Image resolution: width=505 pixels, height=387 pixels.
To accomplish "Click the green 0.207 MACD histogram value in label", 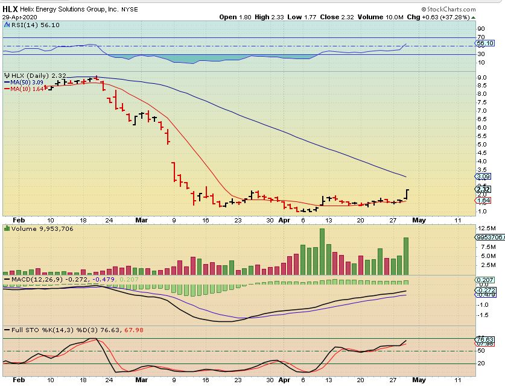I will coord(129,279).
